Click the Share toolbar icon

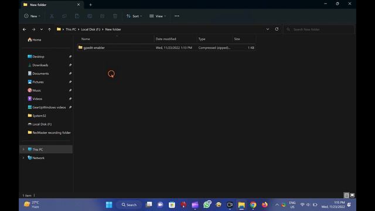click(103, 16)
